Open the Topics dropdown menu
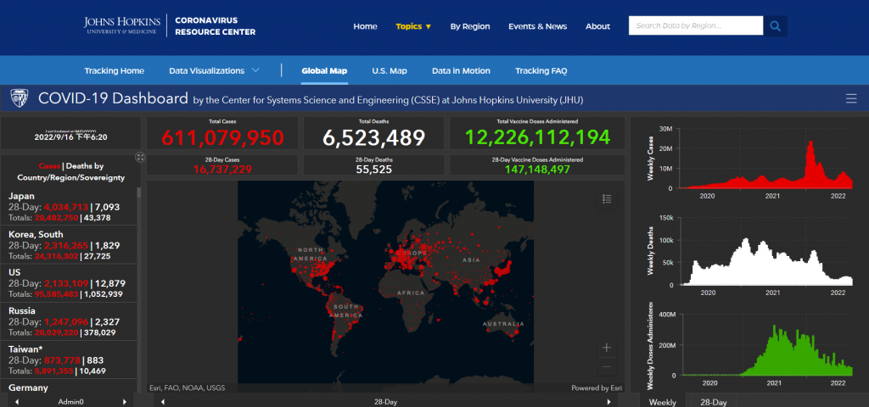The width and height of the screenshot is (869, 407). coord(413,26)
